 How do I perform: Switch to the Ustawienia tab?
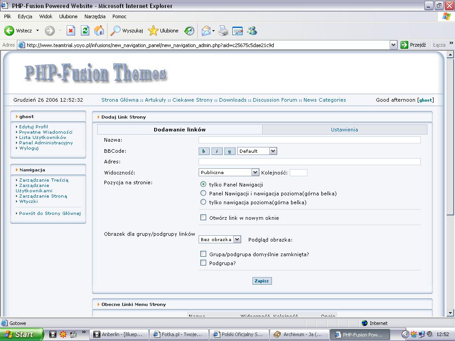click(344, 130)
